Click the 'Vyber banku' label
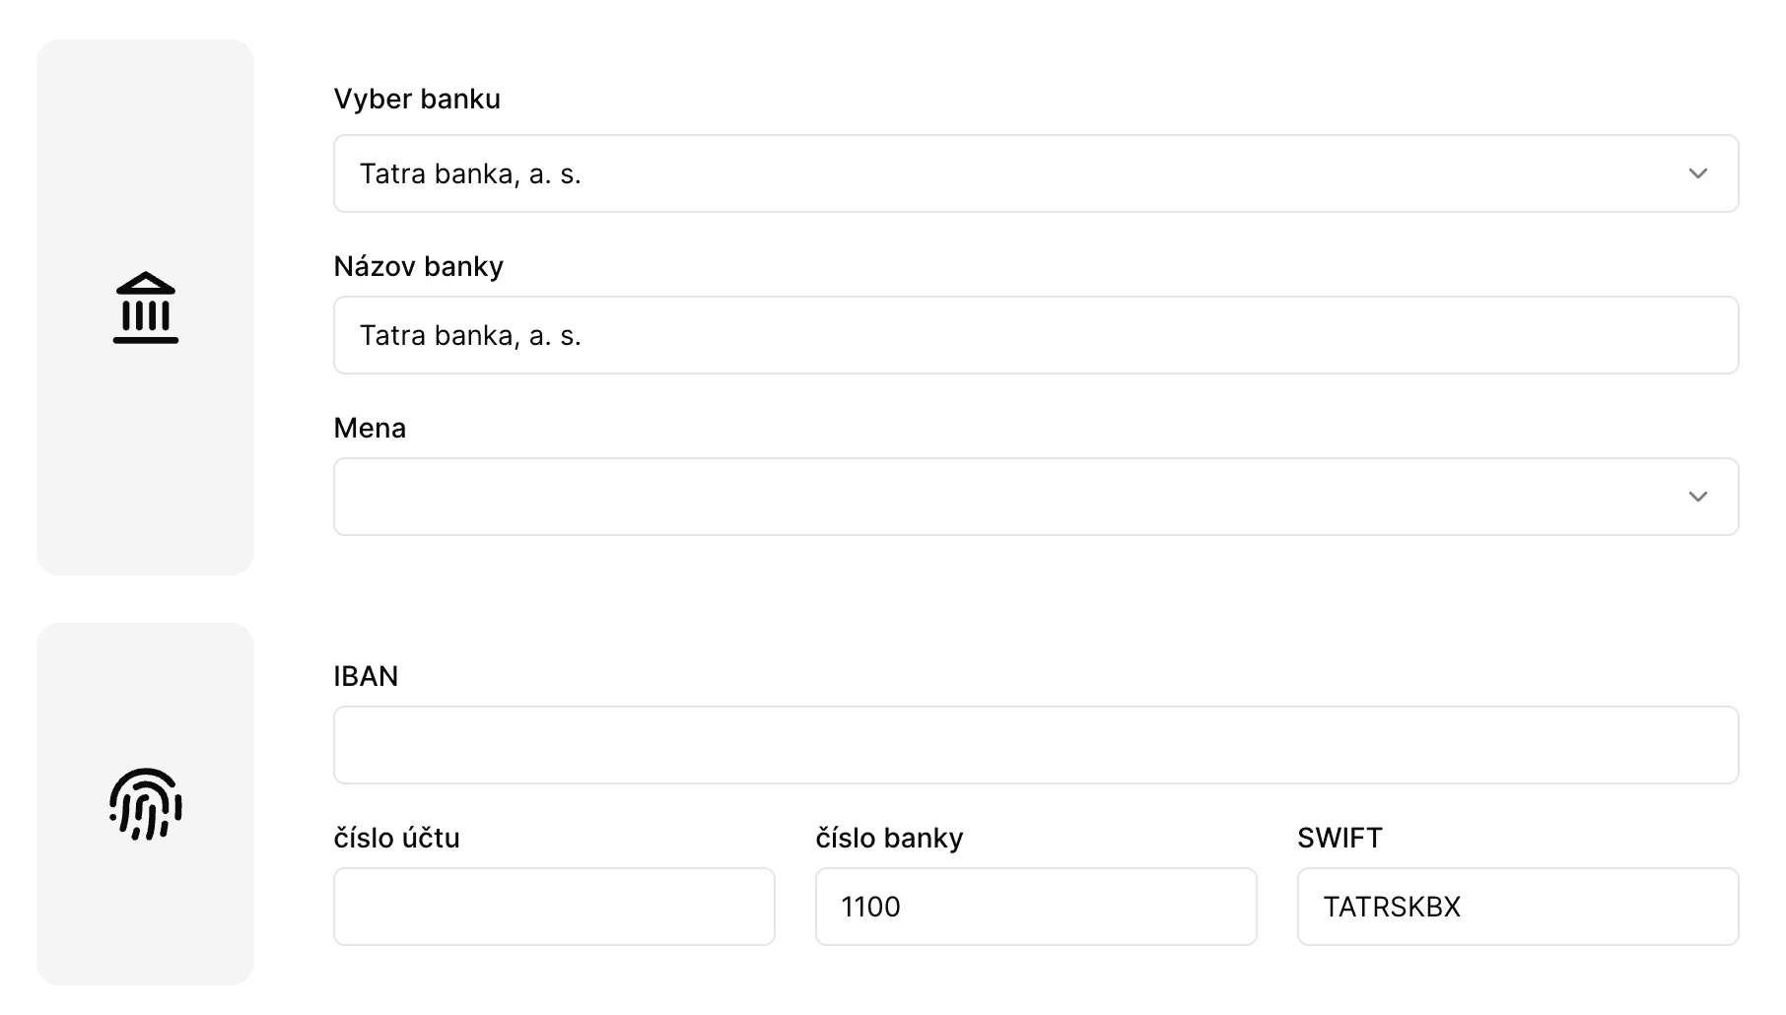Image resolution: width=1786 pixels, height=1015 pixels. click(x=417, y=99)
